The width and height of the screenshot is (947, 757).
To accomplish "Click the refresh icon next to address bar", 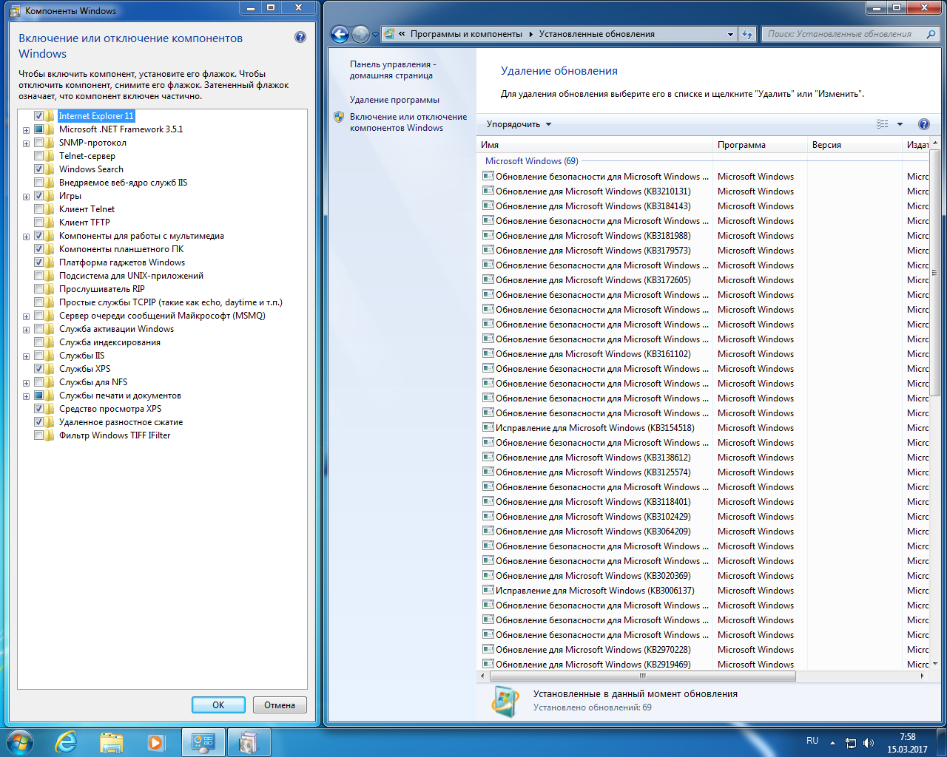I will click(747, 34).
